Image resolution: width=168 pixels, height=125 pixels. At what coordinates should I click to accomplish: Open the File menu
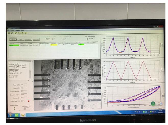[x=8, y=30]
